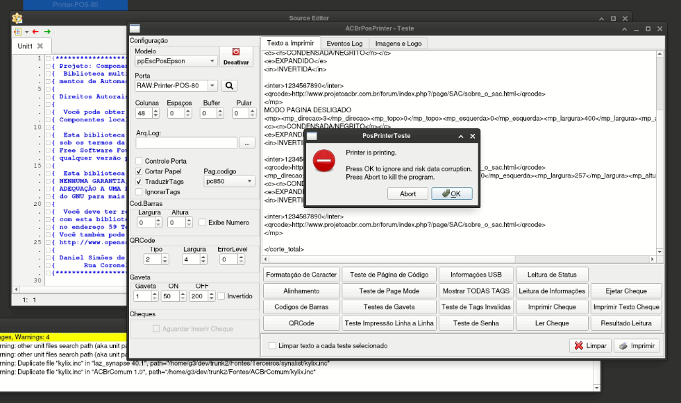Enable the IgnorarTags checkbox
681x403 pixels.
click(139, 191)
